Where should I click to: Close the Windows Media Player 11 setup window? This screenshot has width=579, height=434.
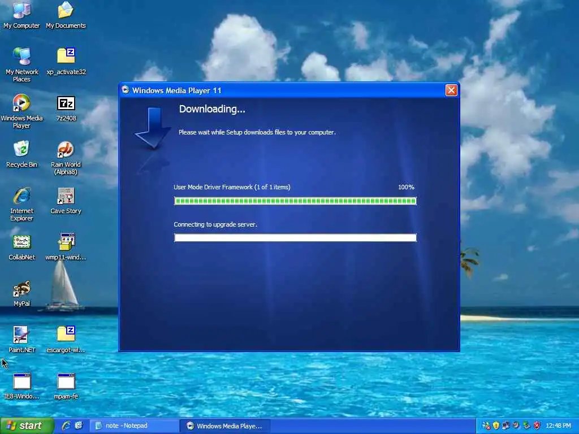coord(451,90)
